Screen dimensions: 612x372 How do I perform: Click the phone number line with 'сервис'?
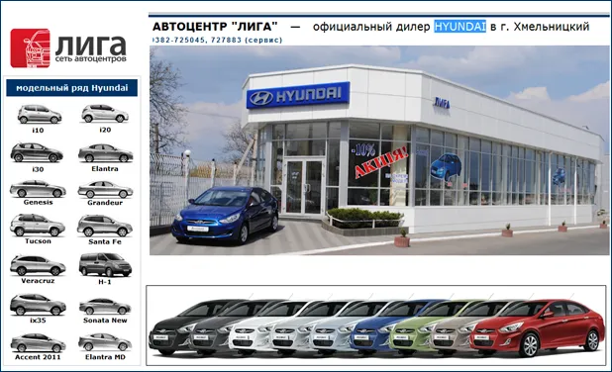(217, 40)
